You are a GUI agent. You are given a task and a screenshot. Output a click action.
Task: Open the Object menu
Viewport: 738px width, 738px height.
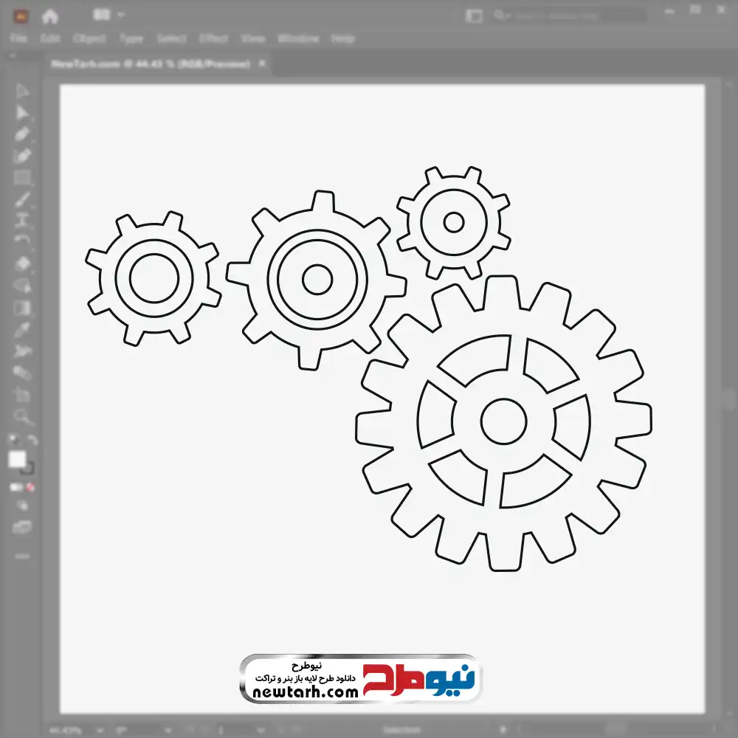coord(89,38)
